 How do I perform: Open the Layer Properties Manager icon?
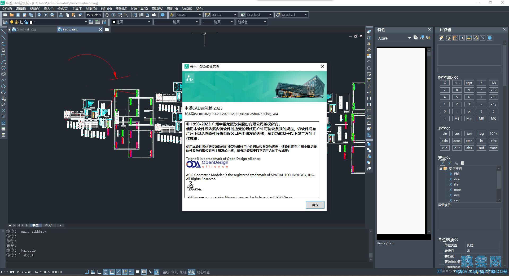[x=5, y=22]
